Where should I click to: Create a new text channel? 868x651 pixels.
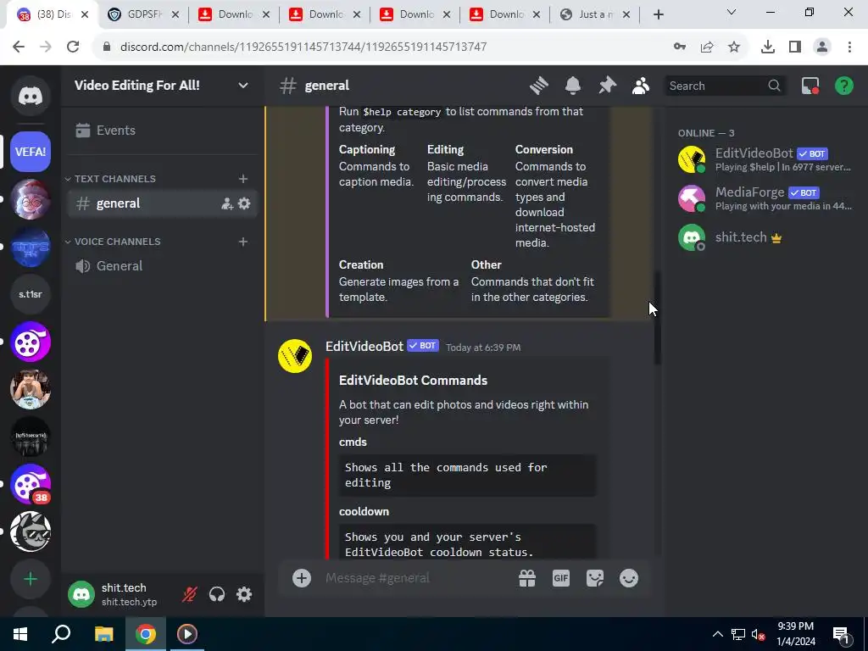pos(243,179)
